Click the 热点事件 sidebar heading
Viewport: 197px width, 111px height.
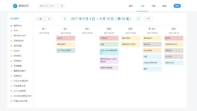click(x=15, y=19)
